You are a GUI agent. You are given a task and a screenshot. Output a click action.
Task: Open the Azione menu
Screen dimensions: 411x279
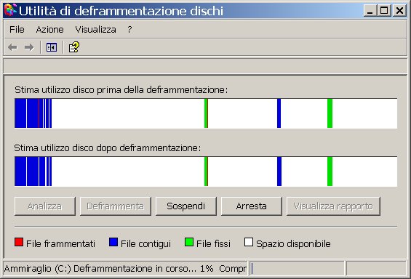pyautogui.click(x=49, y=30)
